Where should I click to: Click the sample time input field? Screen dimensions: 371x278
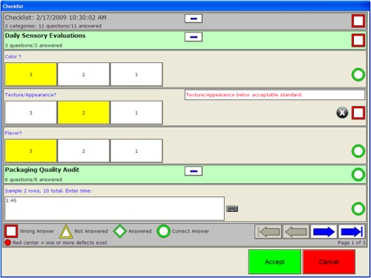114,208
